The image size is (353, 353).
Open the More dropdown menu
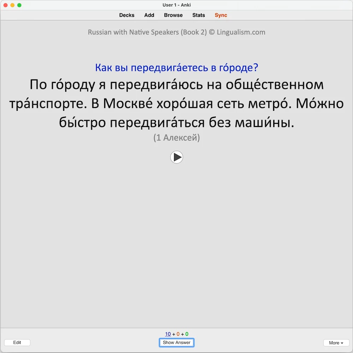[x=336, y=343]
